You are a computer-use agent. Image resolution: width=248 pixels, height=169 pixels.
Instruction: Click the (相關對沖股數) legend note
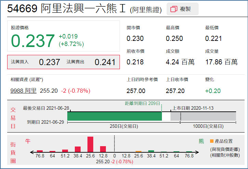point(225,155)
